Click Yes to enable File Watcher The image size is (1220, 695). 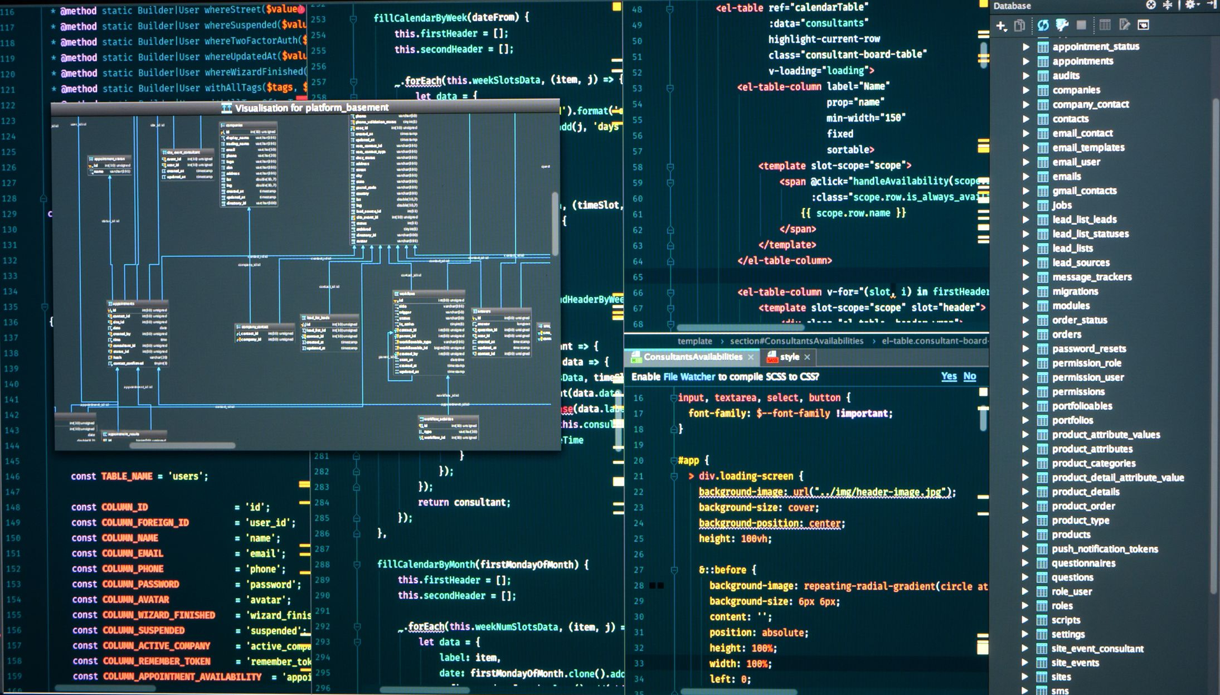click(x=949, y=377)
